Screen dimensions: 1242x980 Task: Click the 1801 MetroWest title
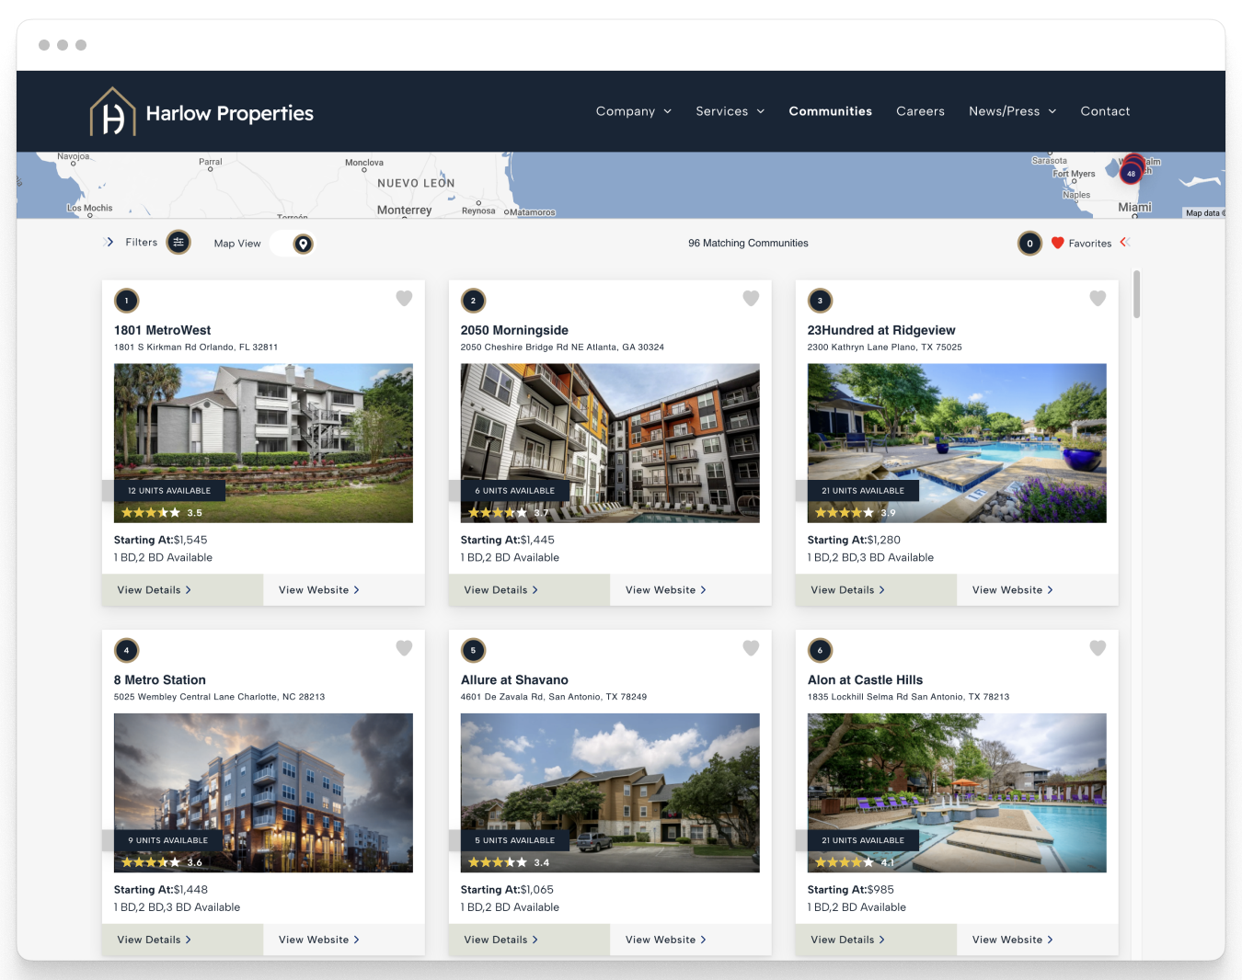tap(163, 330)
